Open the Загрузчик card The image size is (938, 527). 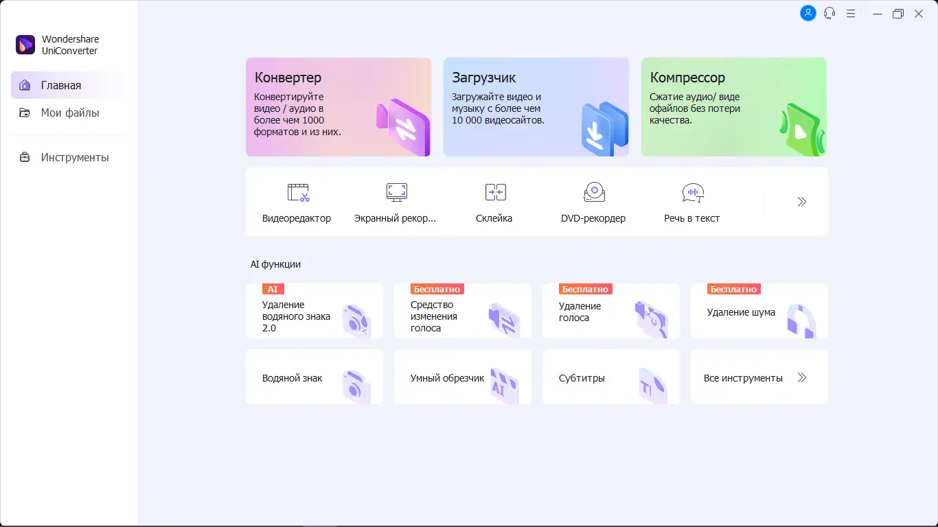coord(536,107)
